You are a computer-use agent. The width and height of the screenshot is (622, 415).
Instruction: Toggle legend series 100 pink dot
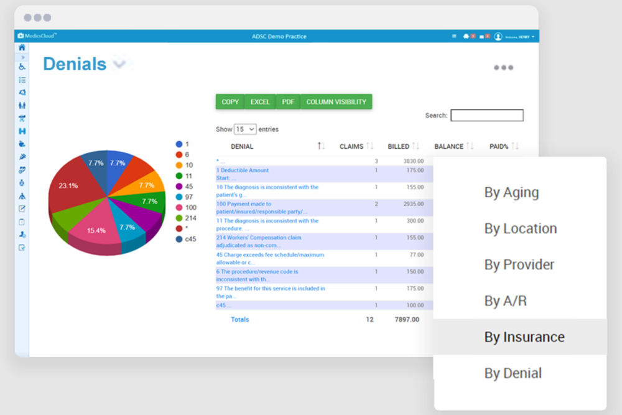[179, 208]
